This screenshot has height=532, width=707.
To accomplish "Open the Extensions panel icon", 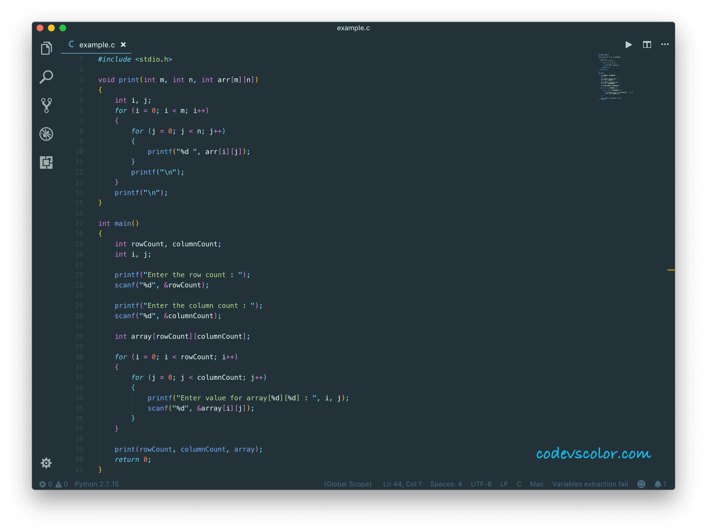I will coord(46,163).
